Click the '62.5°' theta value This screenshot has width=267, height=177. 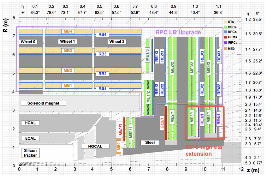pos(99,13)
